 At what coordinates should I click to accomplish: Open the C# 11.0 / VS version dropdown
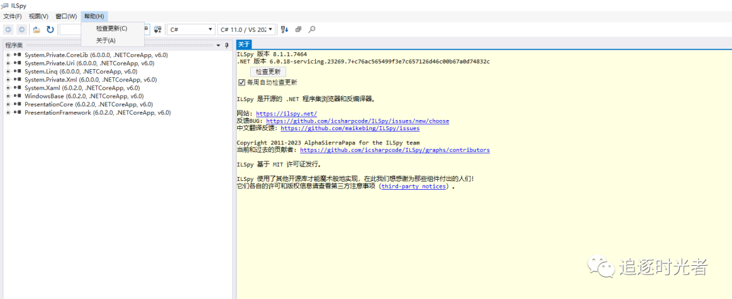click(x=247, y=30)
